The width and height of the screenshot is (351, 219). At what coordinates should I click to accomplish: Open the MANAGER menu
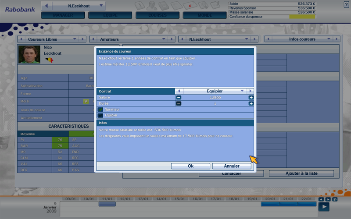(63, 15)
